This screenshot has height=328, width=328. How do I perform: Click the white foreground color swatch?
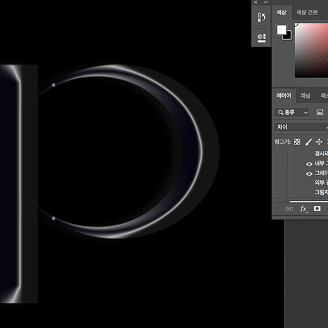pos(281,30)
